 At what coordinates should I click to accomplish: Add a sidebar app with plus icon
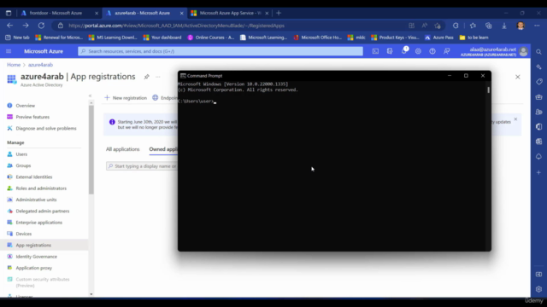click(539, 172)
